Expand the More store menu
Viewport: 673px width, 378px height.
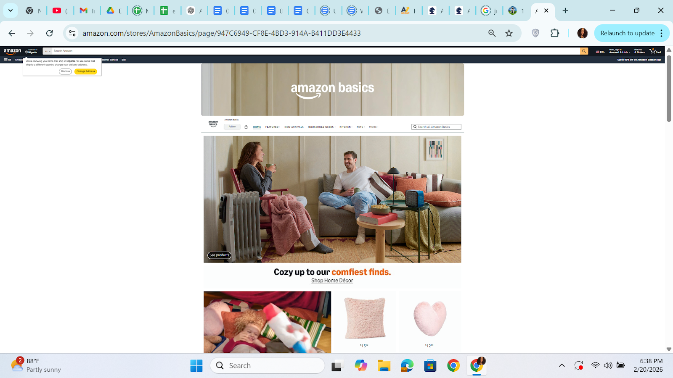[x=374, y=127]
